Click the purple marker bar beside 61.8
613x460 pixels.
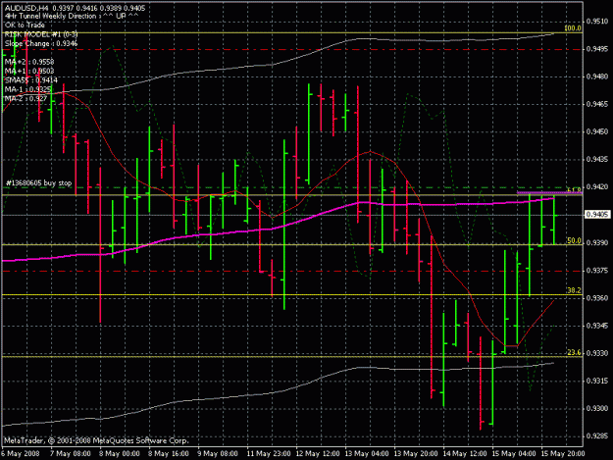[549, 192]
